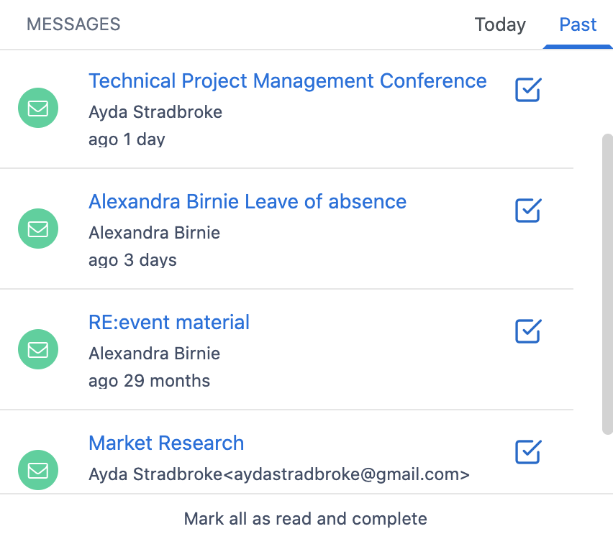
Task: Click the 'ago 29 months' timestamp
Action: [149, 380]
